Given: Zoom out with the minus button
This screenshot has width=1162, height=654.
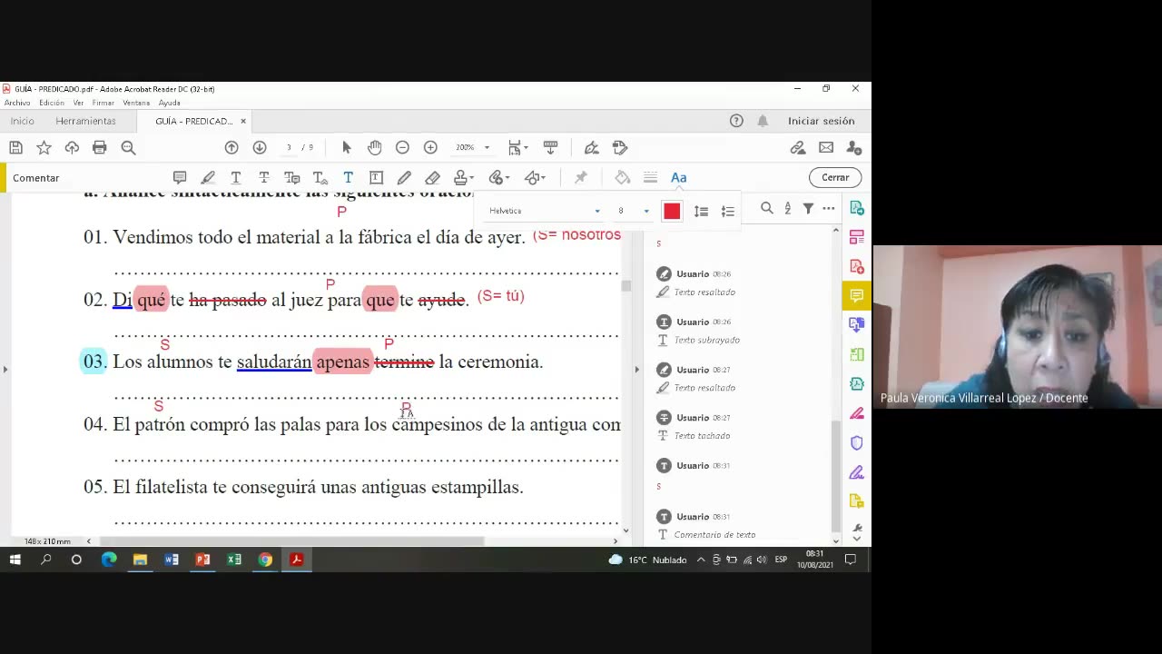Looking at the screenshot, I should coord(402,147).
